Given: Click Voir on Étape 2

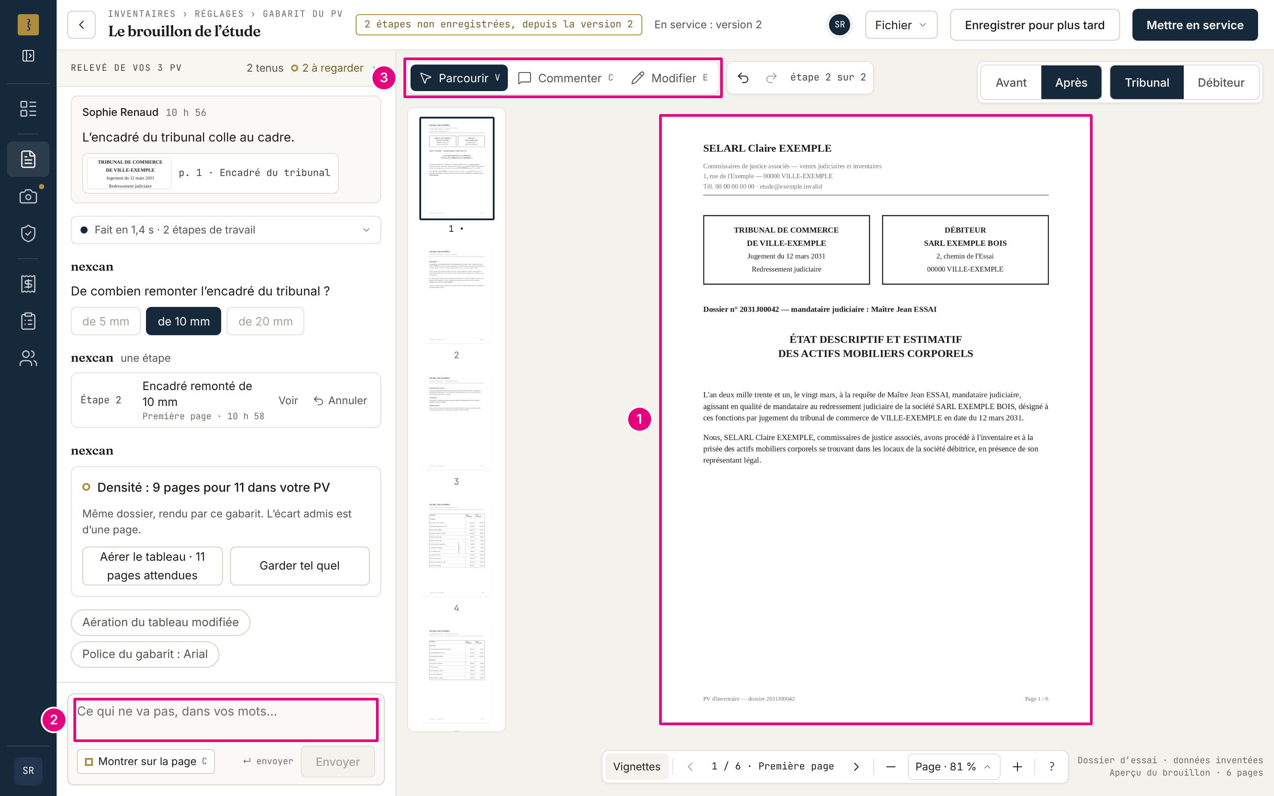Looking at the screenshot, I should click(288, 401).
